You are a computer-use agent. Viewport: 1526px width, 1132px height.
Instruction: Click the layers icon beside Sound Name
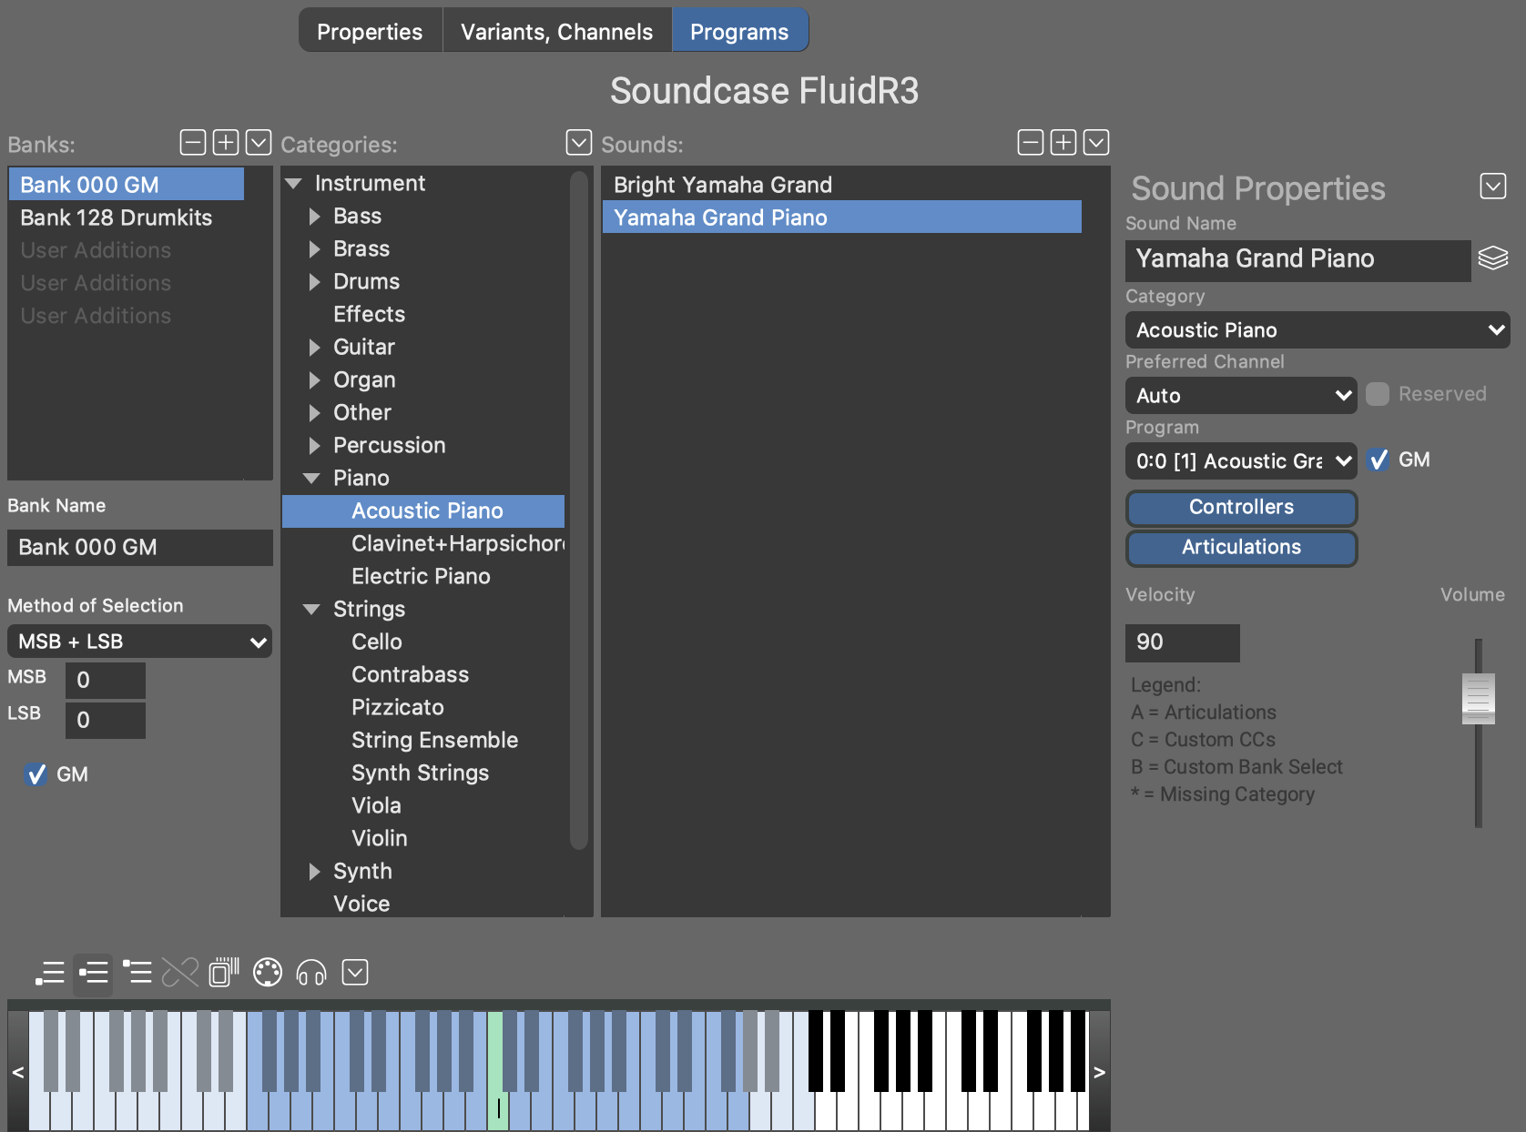(x=1493, y=258)
